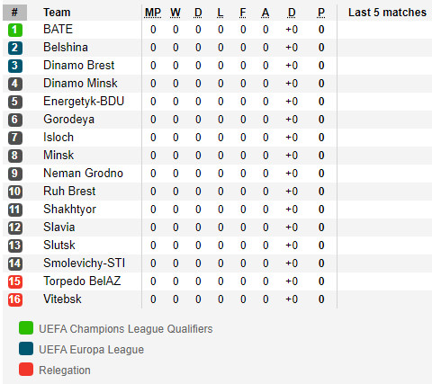This screenshot has width=432, height=384.
Task: Sort by the P points header
Action: pyautogui.click(x=321, y=13)
